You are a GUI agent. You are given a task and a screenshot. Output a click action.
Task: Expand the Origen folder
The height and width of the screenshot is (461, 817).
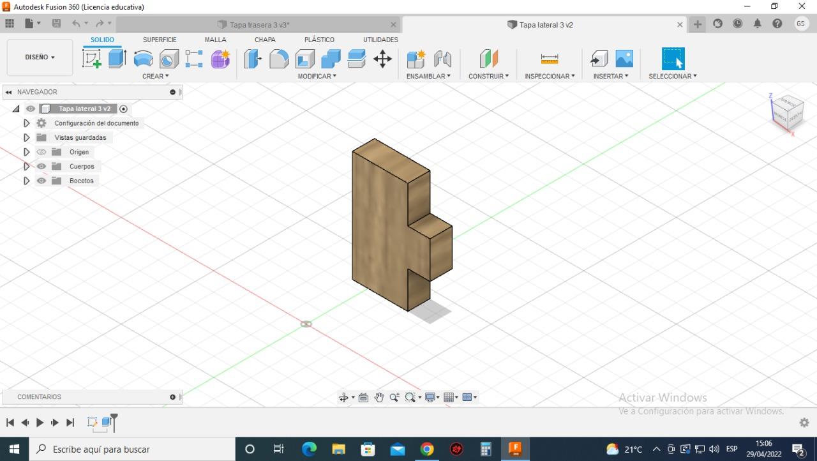26,152
